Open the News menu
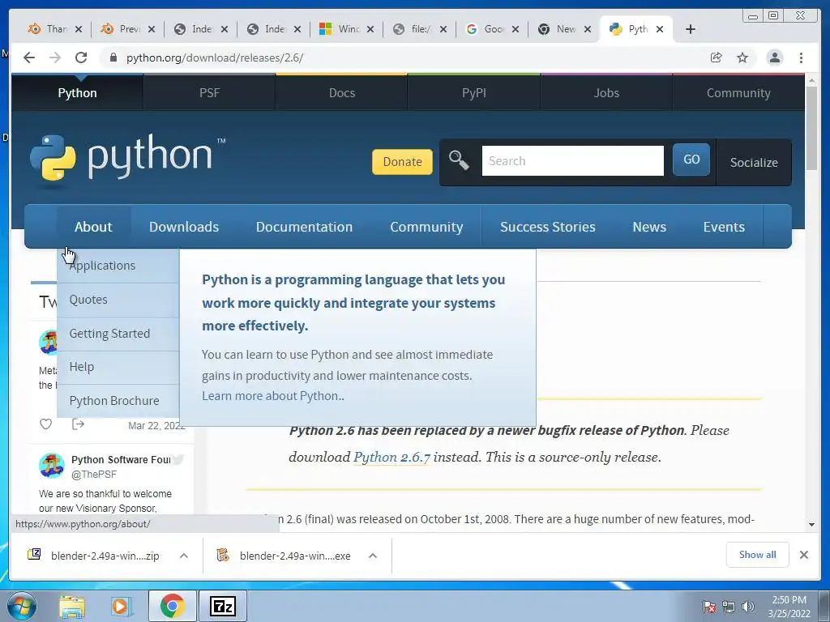The width and height of the screenshot is (830, 622). pos(649,227)
